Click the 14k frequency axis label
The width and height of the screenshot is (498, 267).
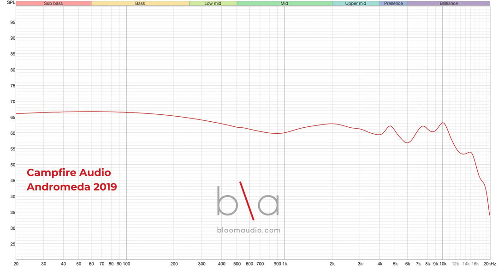coord(466,264)
